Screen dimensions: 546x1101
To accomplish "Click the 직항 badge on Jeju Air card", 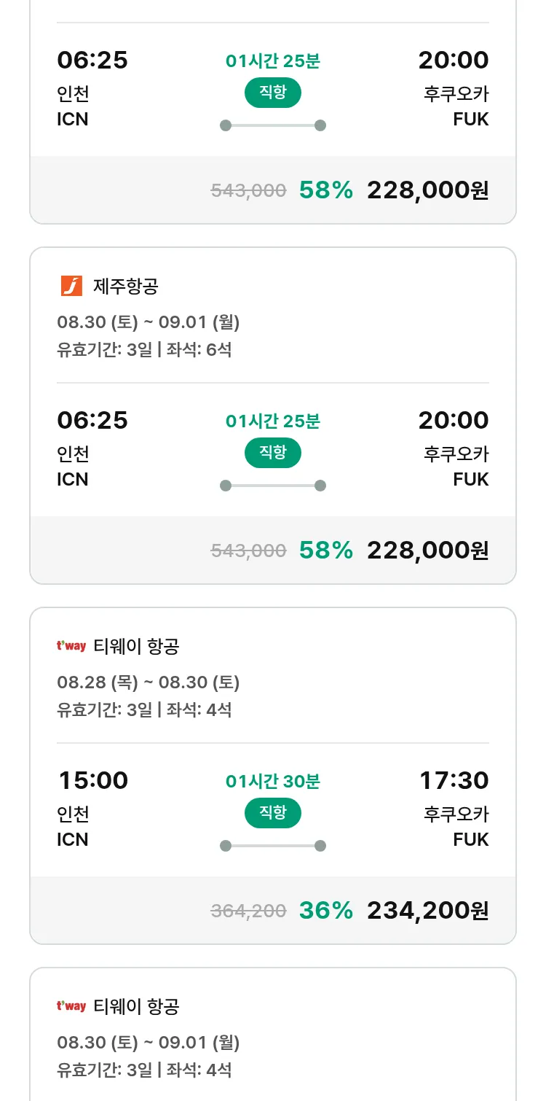I will 272,453.
